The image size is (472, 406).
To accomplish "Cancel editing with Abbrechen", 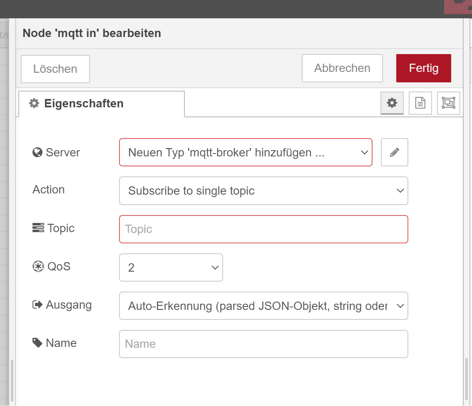I will pyautogui.click(x=342, y=68).
